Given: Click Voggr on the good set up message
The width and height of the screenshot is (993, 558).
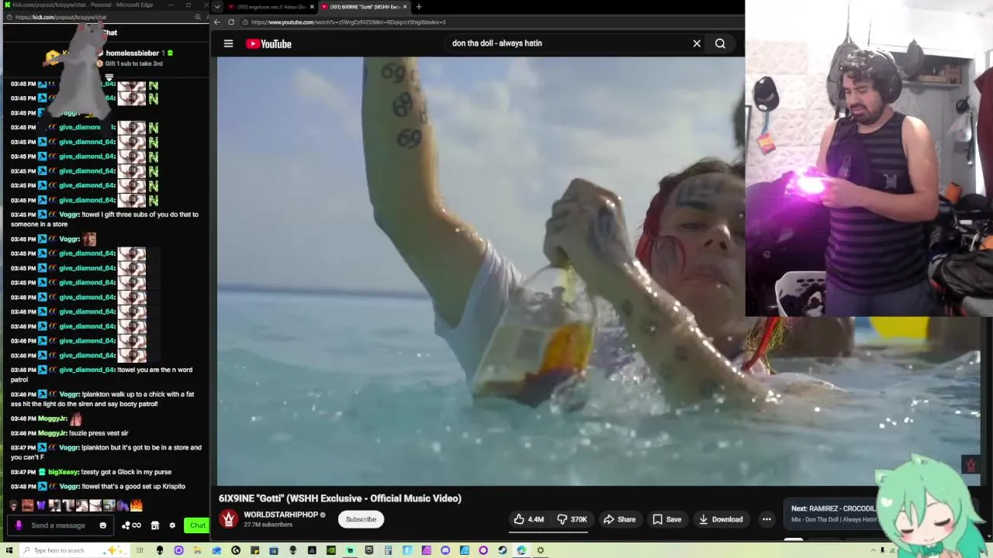Looking at the screenshot, I should [x=69, y=486].
